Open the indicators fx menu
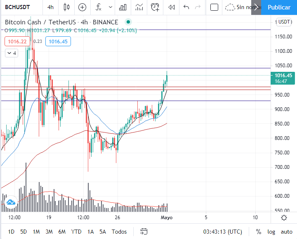Image resolution: width=297 pixels, height=239 pixels. point(99,7)
